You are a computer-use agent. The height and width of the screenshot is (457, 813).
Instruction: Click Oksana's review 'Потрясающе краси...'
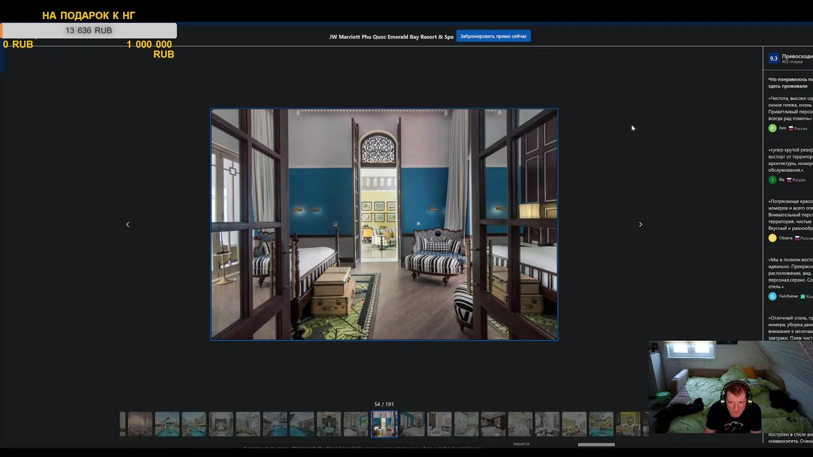click(791, 215)
